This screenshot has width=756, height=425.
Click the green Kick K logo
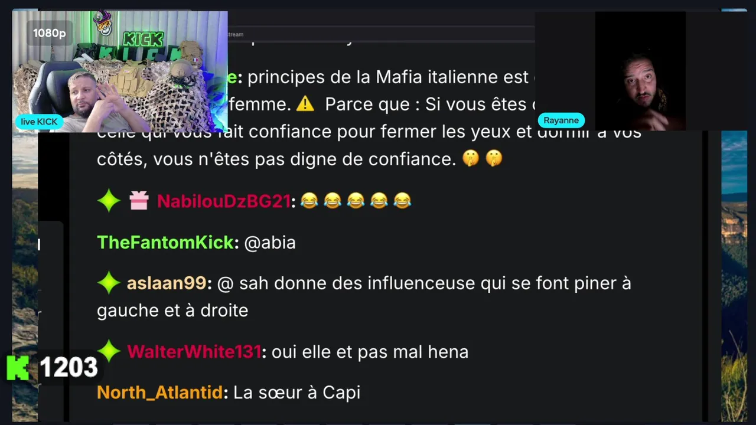pos(18,367)
